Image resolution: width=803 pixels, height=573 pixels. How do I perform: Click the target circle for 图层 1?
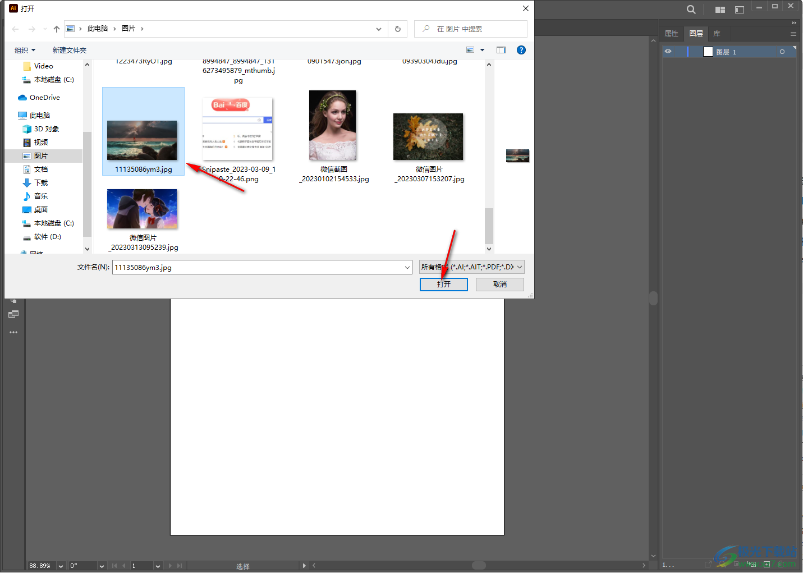click(782, 52)
